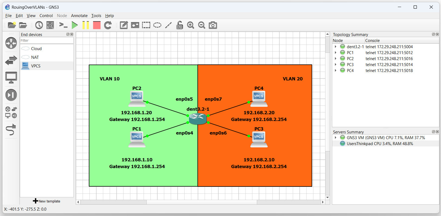Viewport: 441px width, 216px height.
Task: Open the Help menu
Action: [109, 16]
